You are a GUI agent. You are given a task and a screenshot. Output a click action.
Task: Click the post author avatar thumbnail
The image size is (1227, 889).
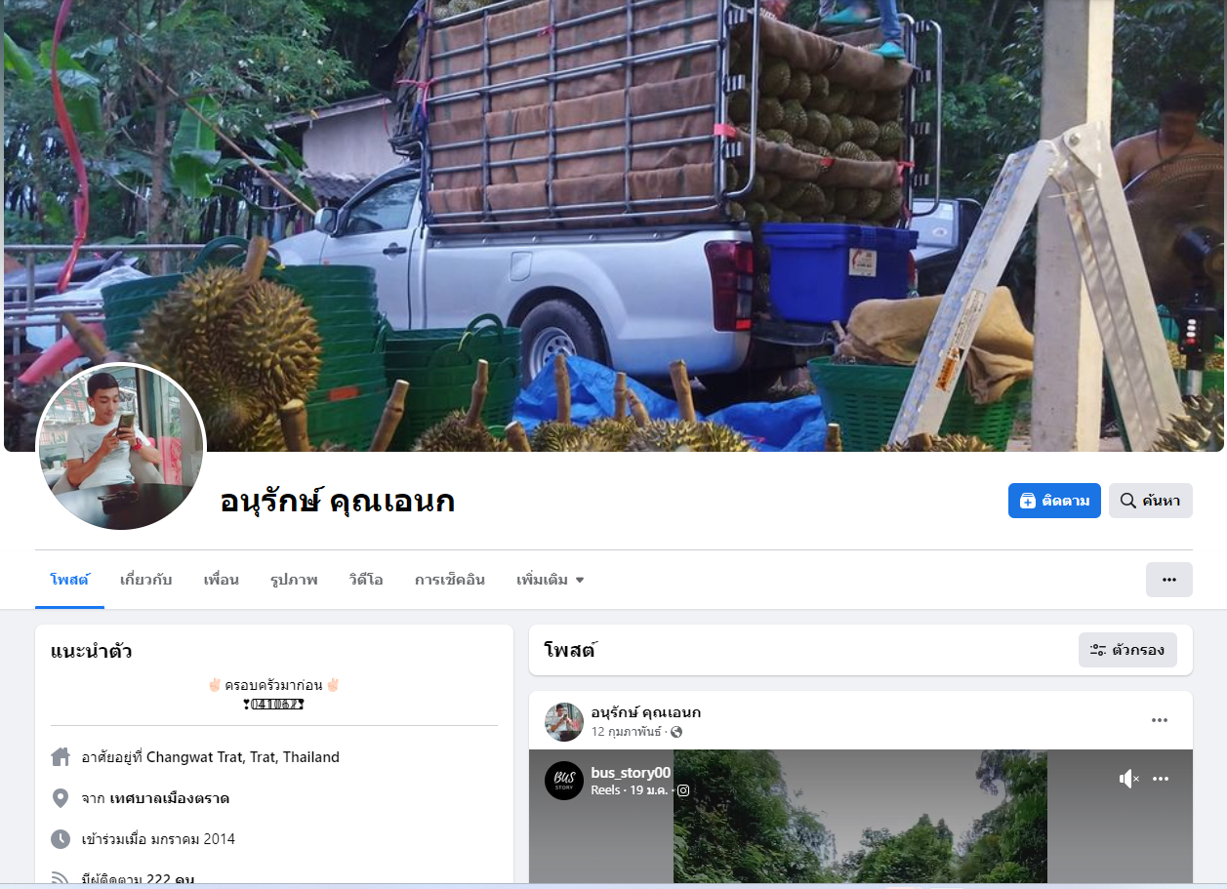click(x=564, y=722)
